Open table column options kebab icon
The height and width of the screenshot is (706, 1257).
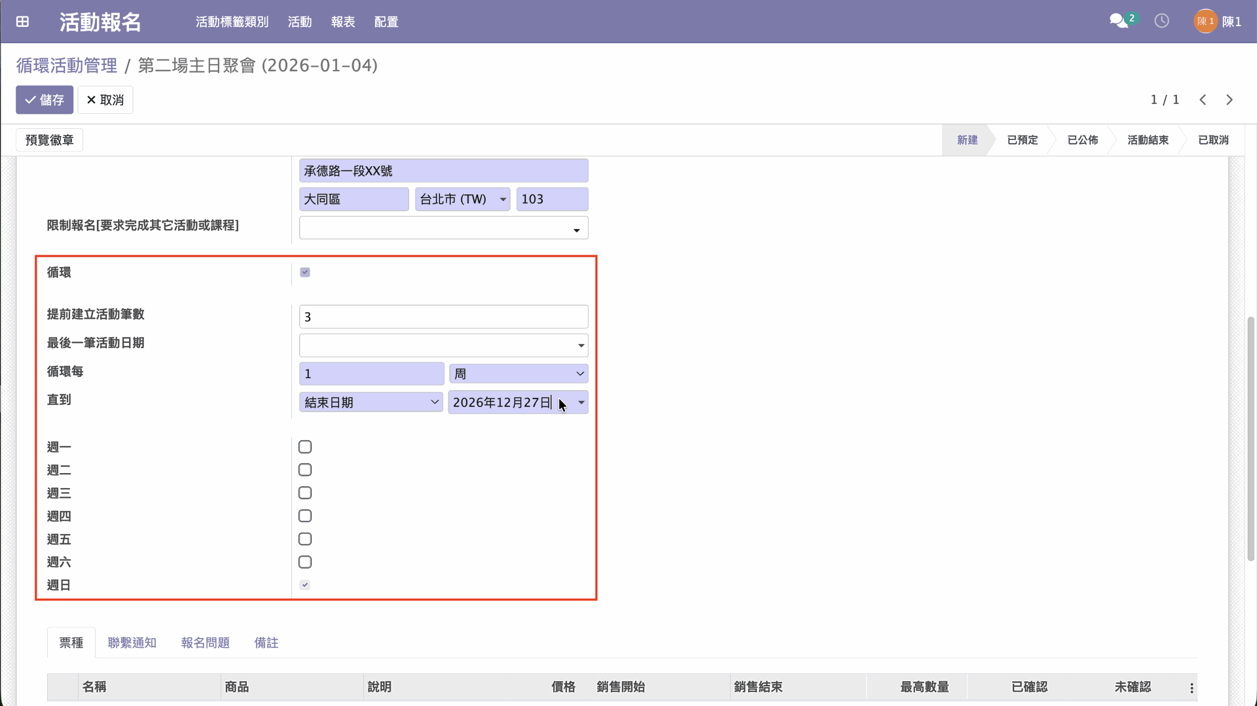pos(1192,688)
